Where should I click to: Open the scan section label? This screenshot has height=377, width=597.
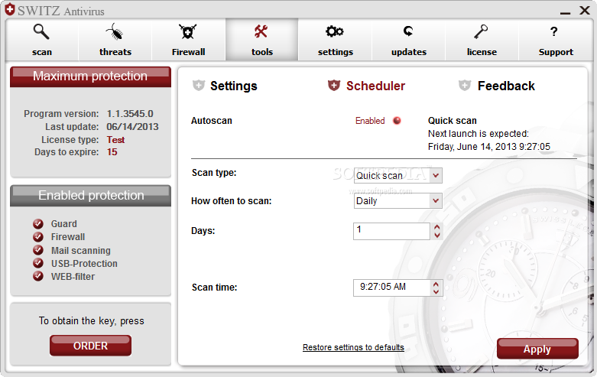pos(42,52)
